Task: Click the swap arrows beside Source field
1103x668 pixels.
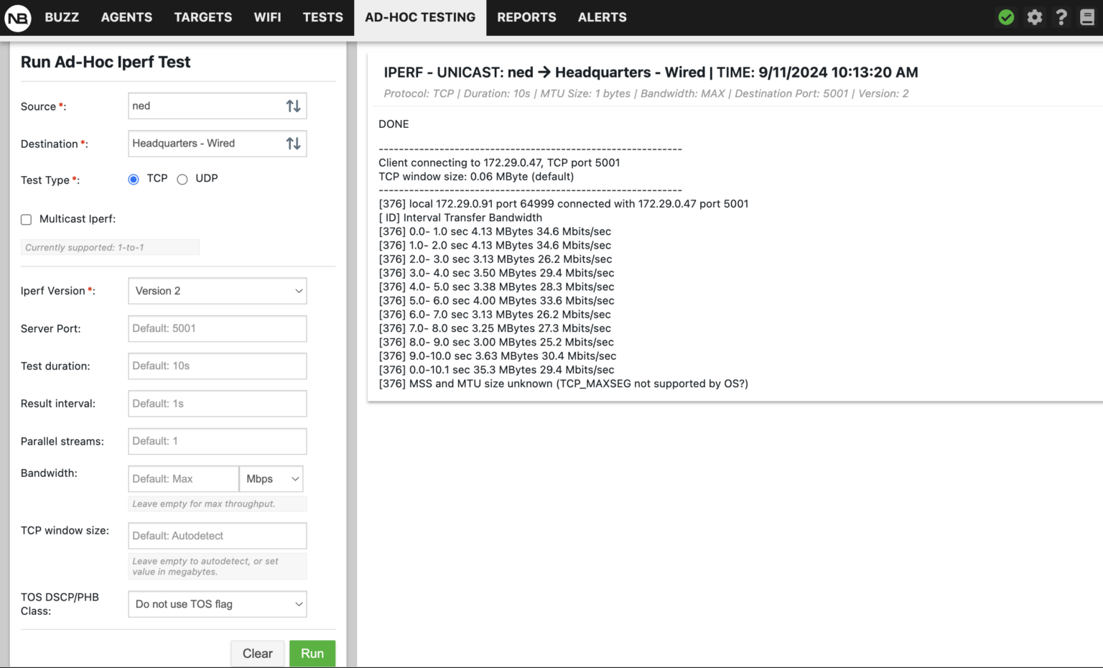Action: click(x=293, y=106)
